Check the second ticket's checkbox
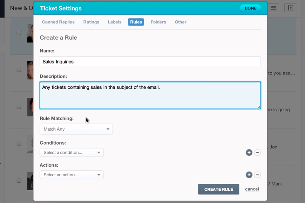This screenshot has height=203, width=305. coord(19,70)
